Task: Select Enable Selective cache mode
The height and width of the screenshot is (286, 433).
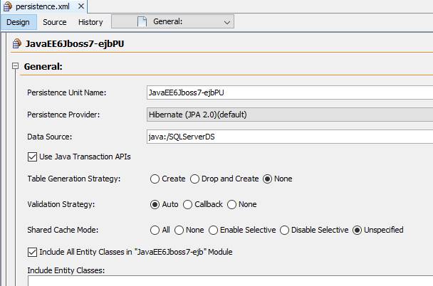Action: pos(213,231)
